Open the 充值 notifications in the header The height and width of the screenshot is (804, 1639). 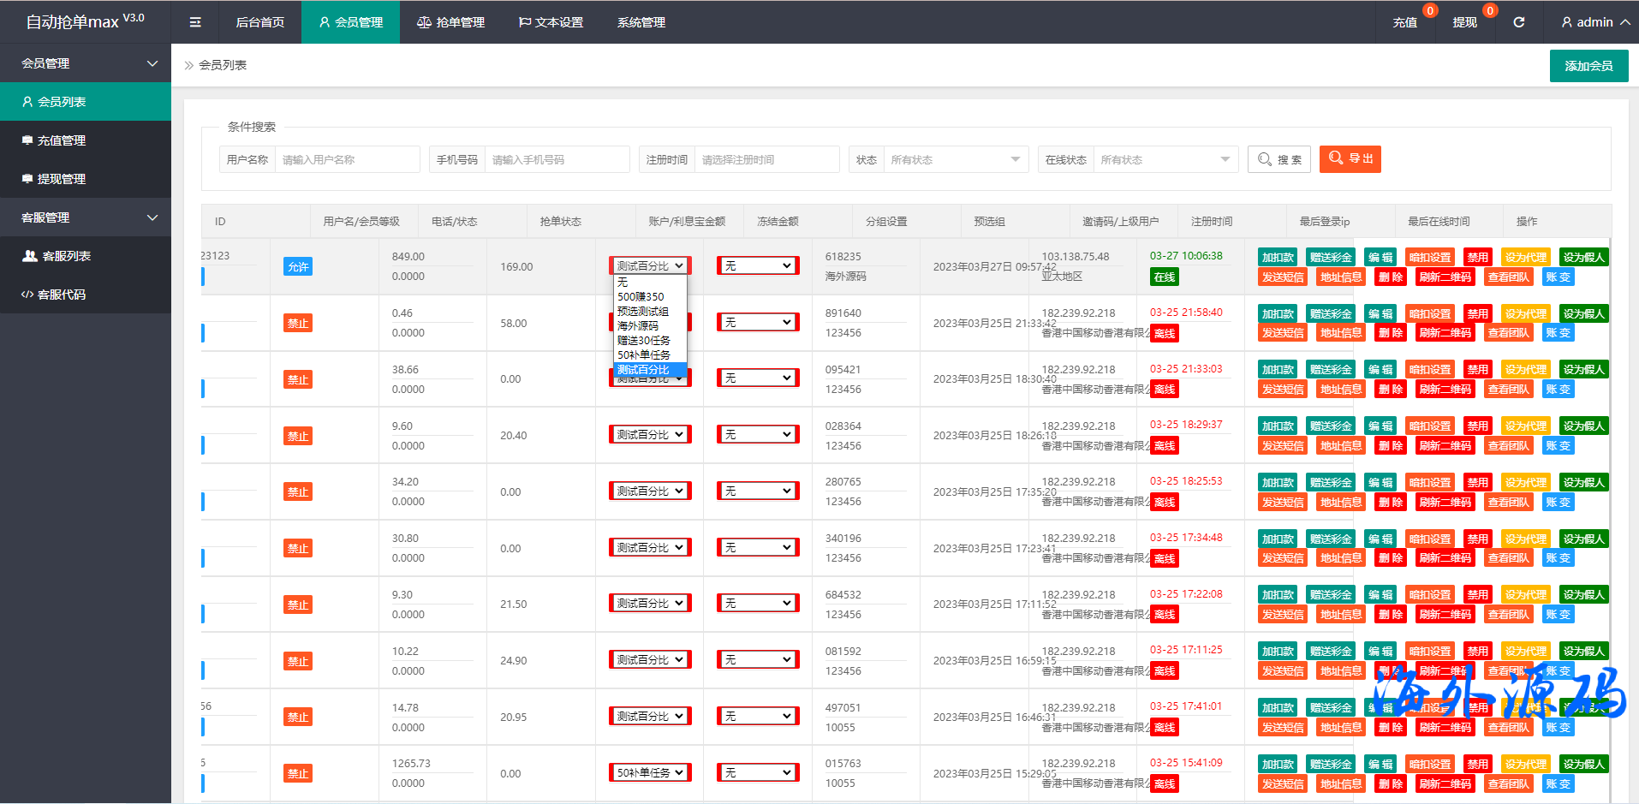[1404, 22]
